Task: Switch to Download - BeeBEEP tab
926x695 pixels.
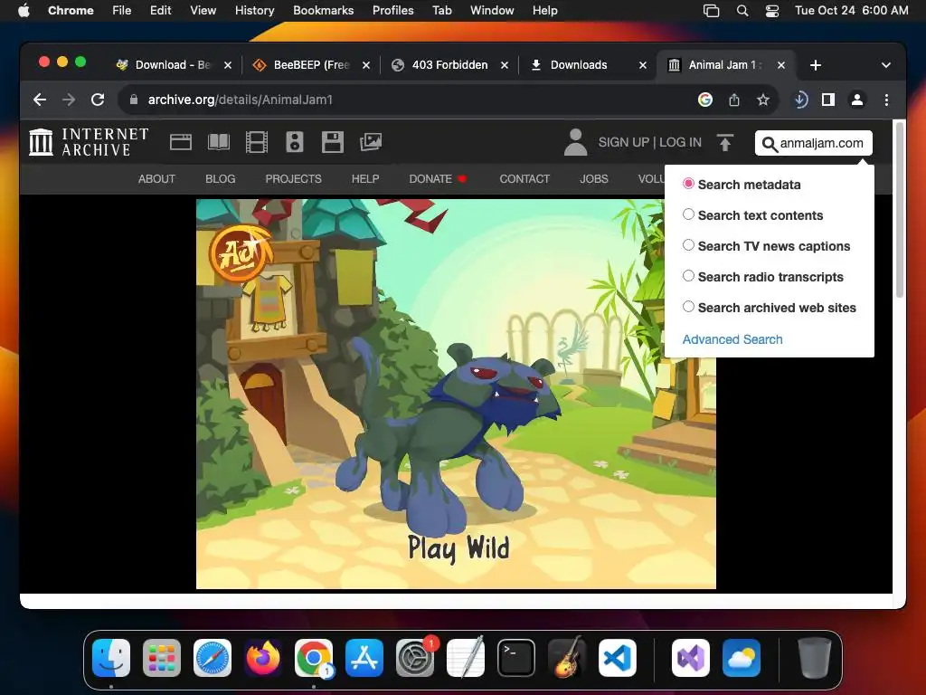Action: coord(174,65)
